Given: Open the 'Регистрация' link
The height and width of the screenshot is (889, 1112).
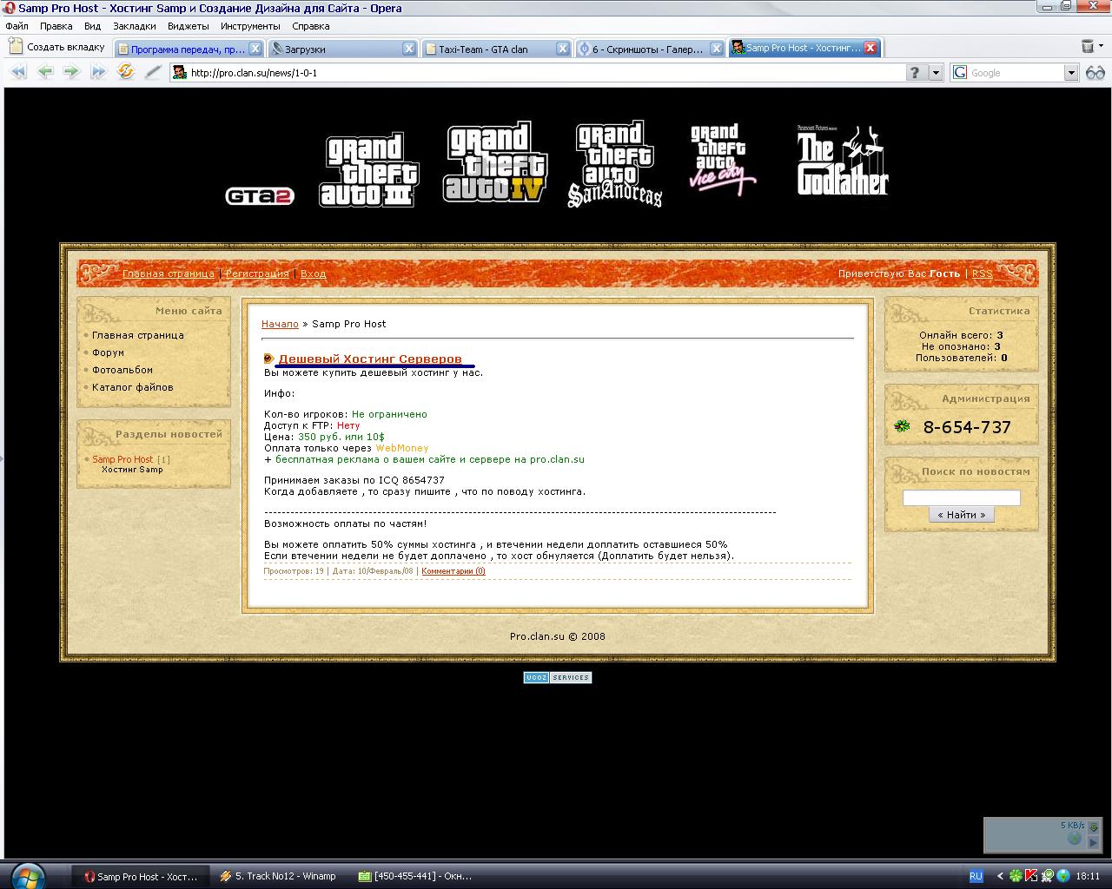Looking at the screenshot, I should point(257,273).
